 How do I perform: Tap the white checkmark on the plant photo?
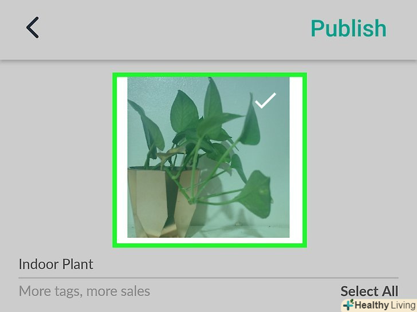[x=265, y=101]
